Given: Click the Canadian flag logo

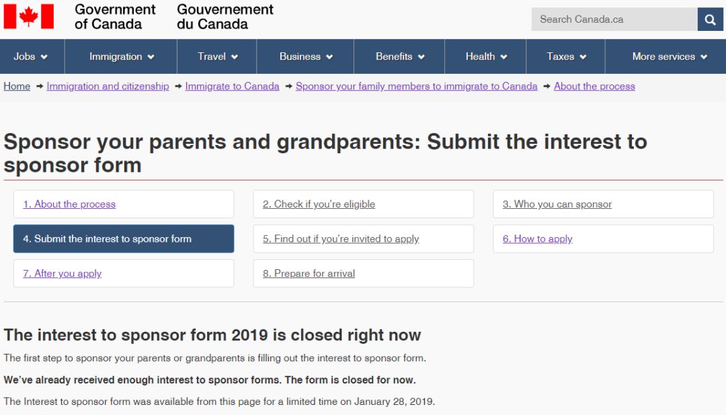Looking at the screenshot, I should click(x=28, y=16).
